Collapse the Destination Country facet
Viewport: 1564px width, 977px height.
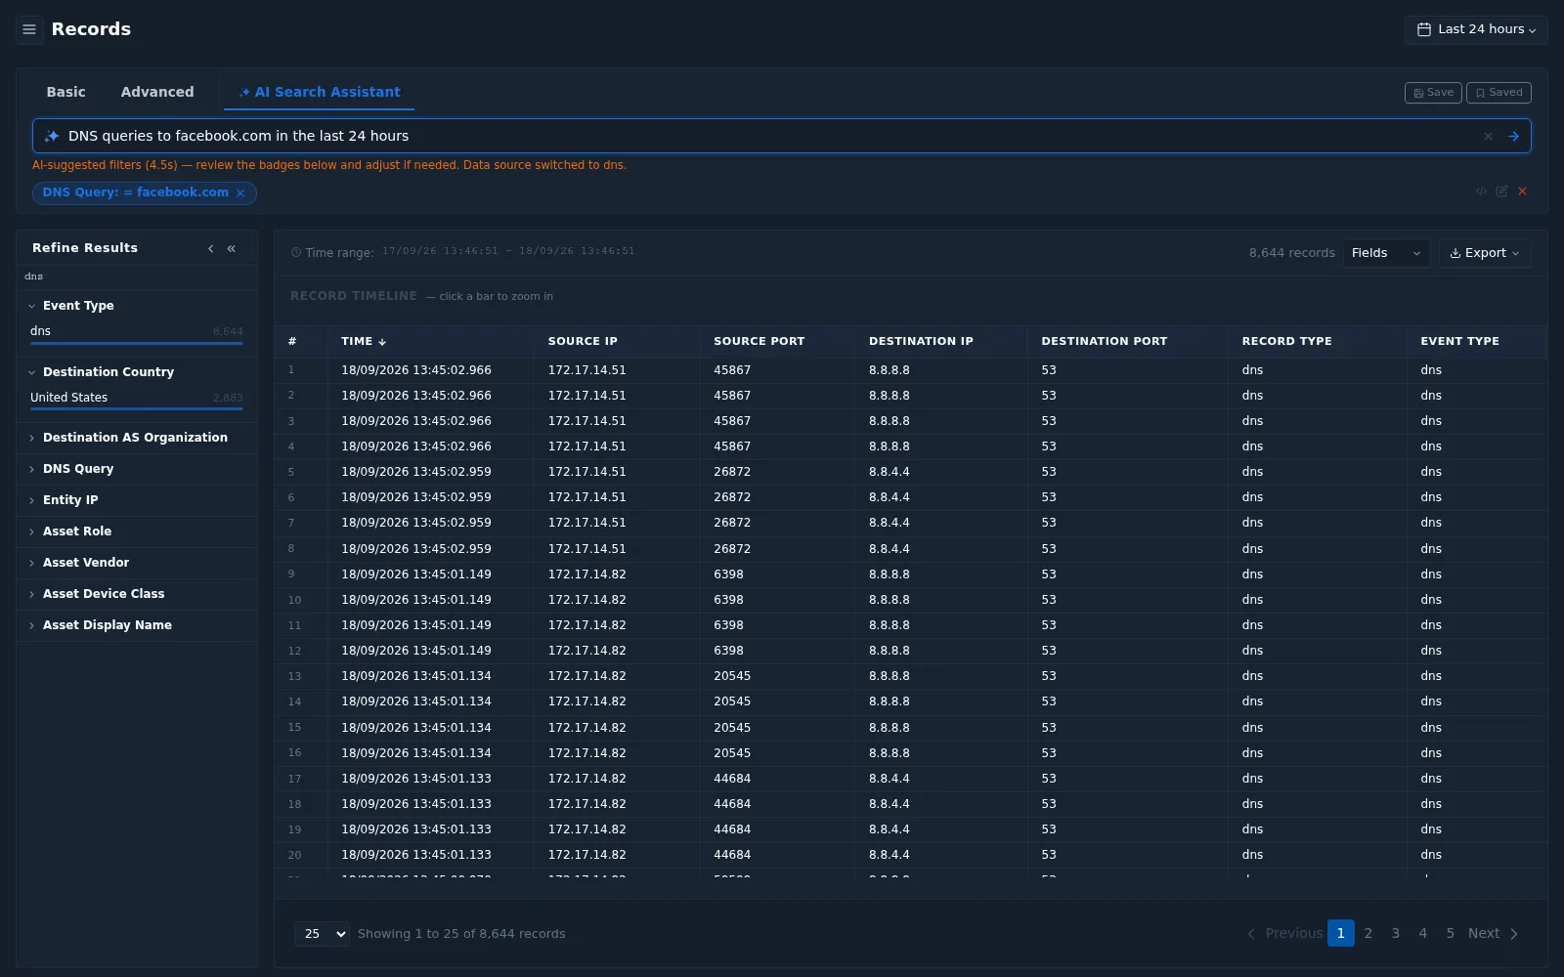point(136,372)
